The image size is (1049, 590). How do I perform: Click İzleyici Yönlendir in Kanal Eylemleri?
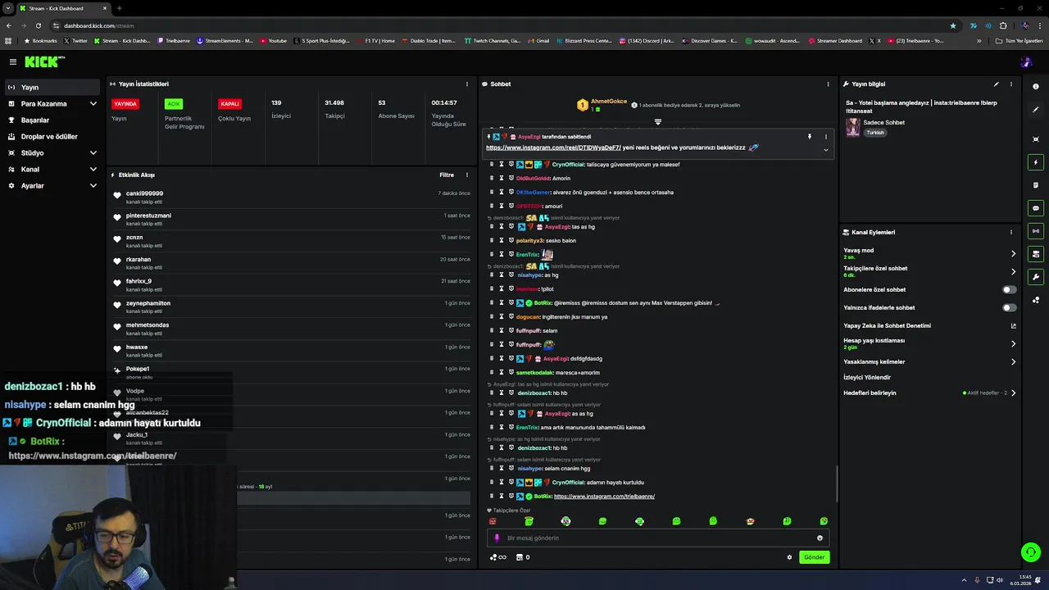[867, 377]
